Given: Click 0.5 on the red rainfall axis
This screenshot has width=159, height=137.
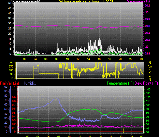Looking at the screenshot, I should point(14,113).
